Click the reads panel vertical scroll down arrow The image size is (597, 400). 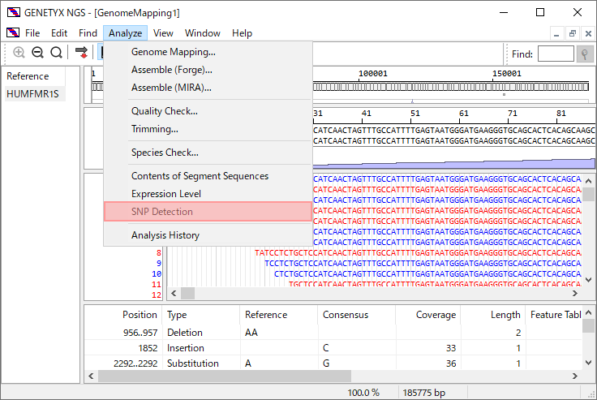coord(589,280)
